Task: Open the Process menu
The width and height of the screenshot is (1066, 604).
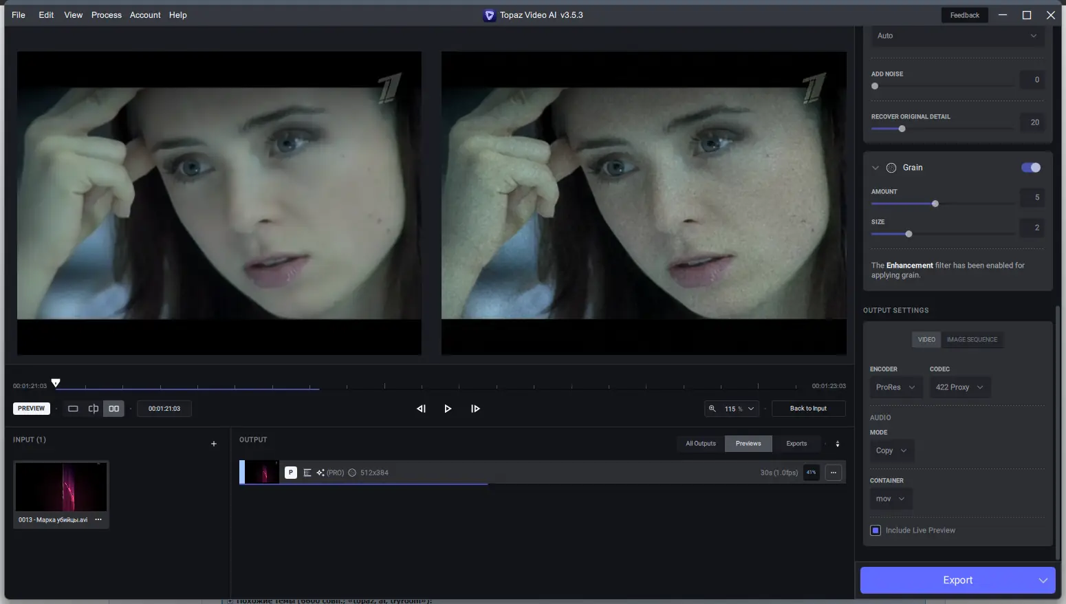Action: 107,15
